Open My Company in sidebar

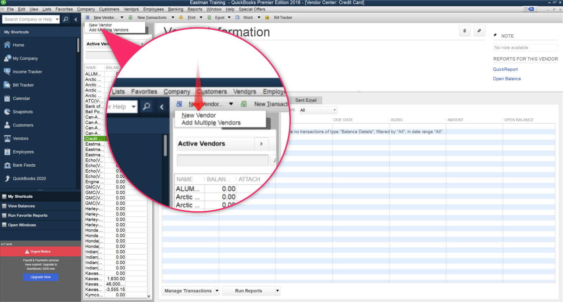click(25, 58)
